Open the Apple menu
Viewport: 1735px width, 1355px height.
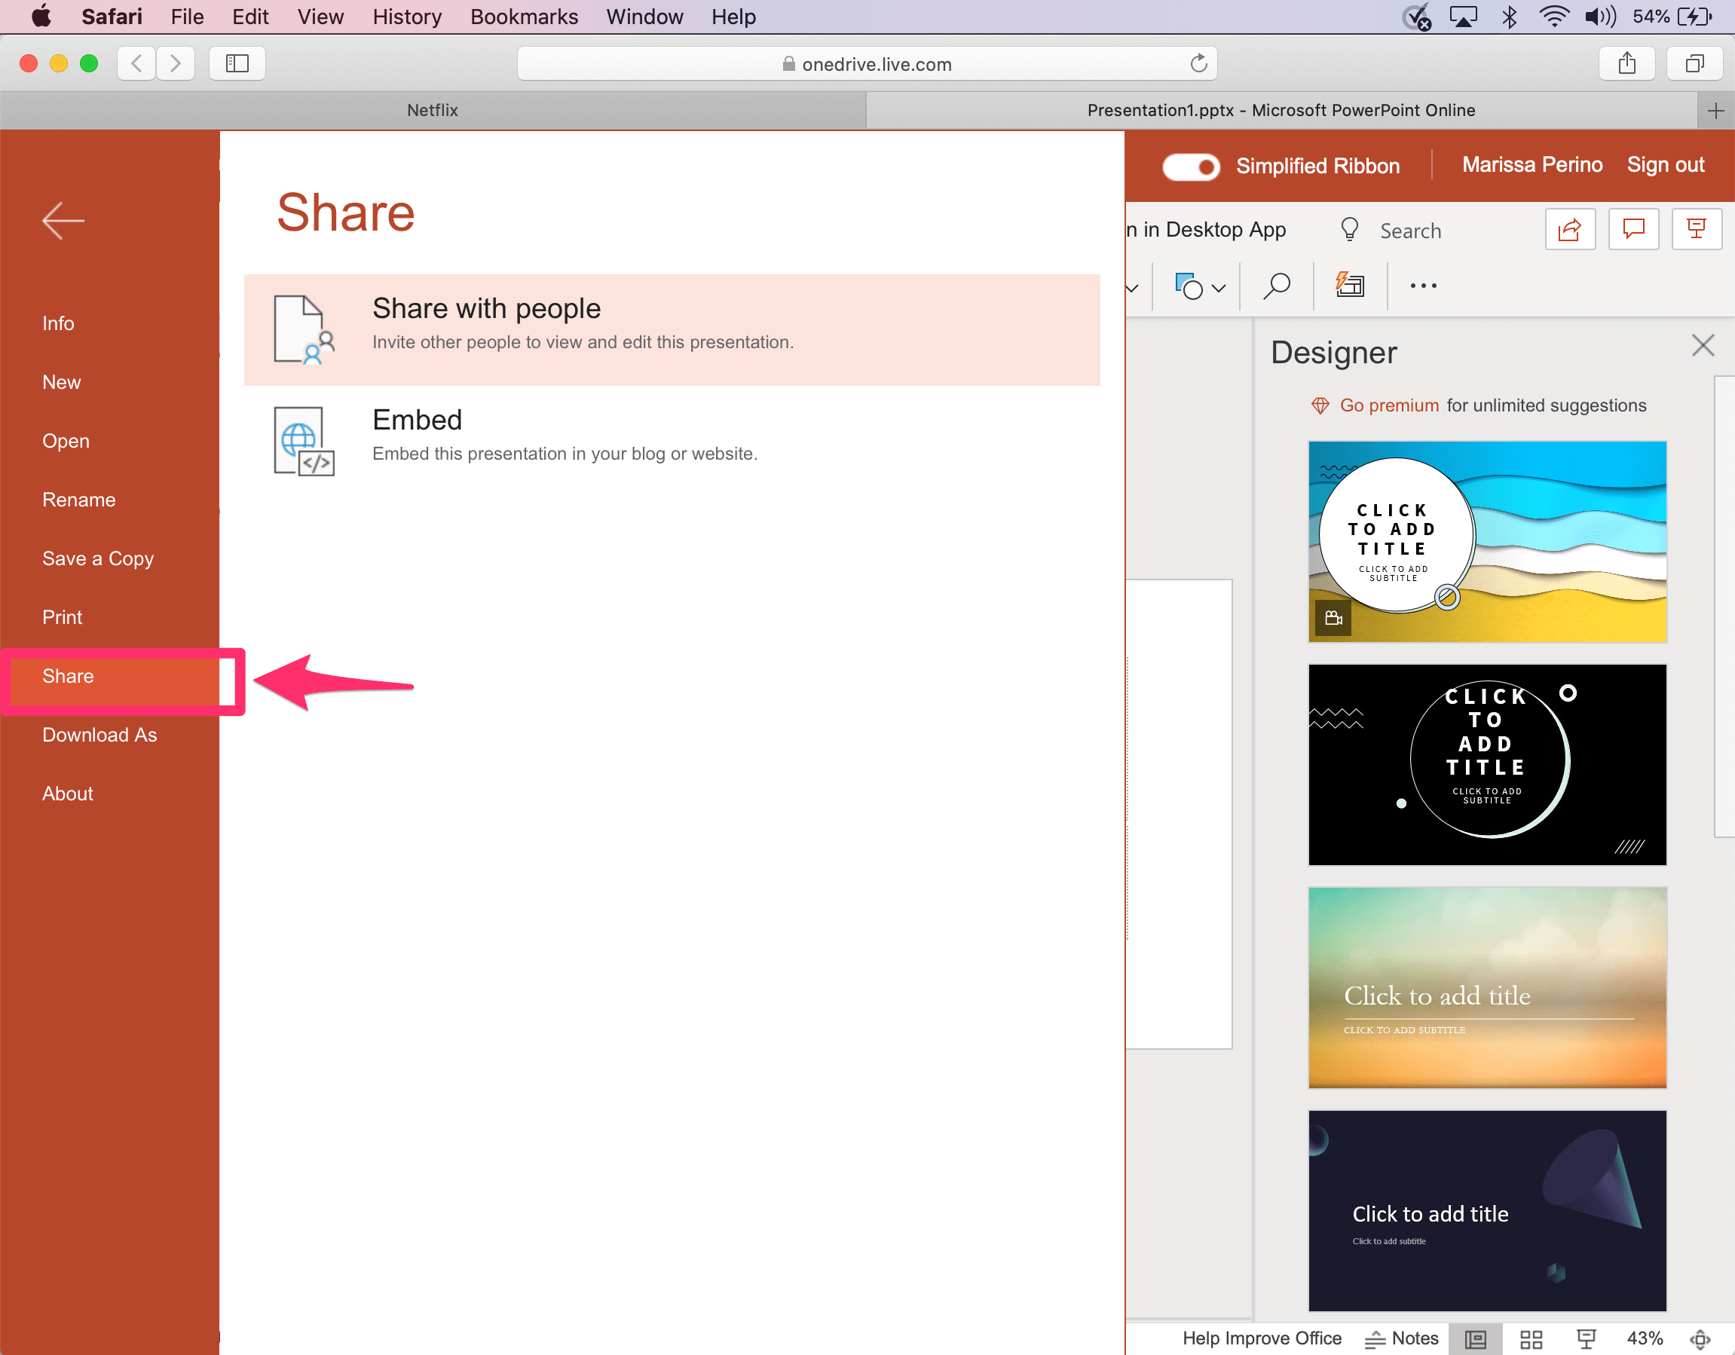tap(41, 17)
